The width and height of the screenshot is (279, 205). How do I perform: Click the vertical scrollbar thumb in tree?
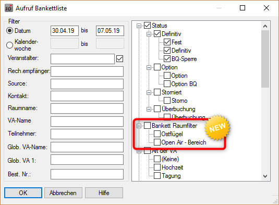click(x=265, y=59)
